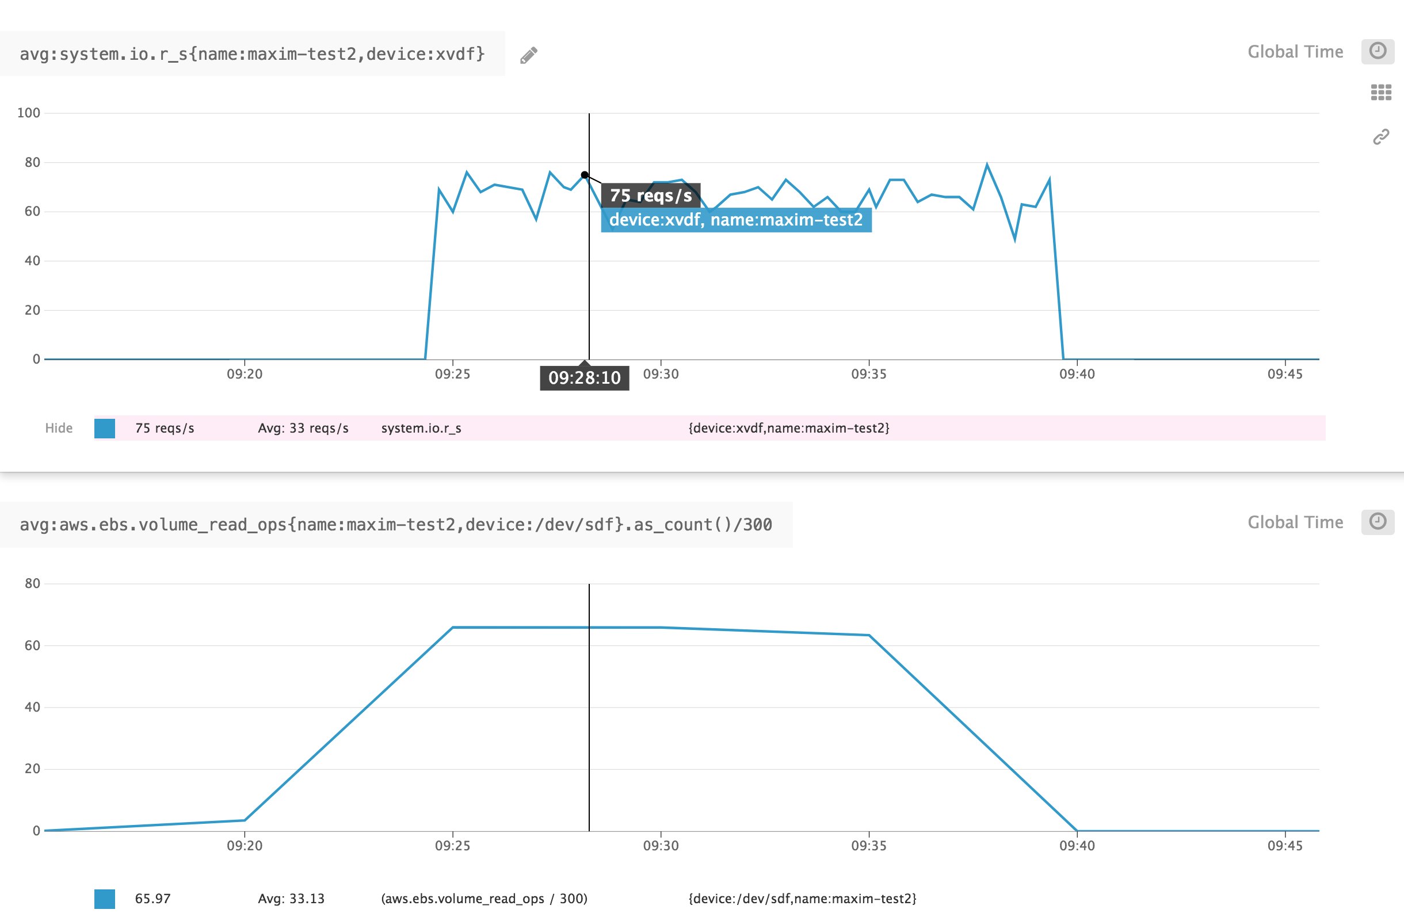Click the black data point marker on top chart
This screenshot has width=1404, height=917.
click(585, 174)
